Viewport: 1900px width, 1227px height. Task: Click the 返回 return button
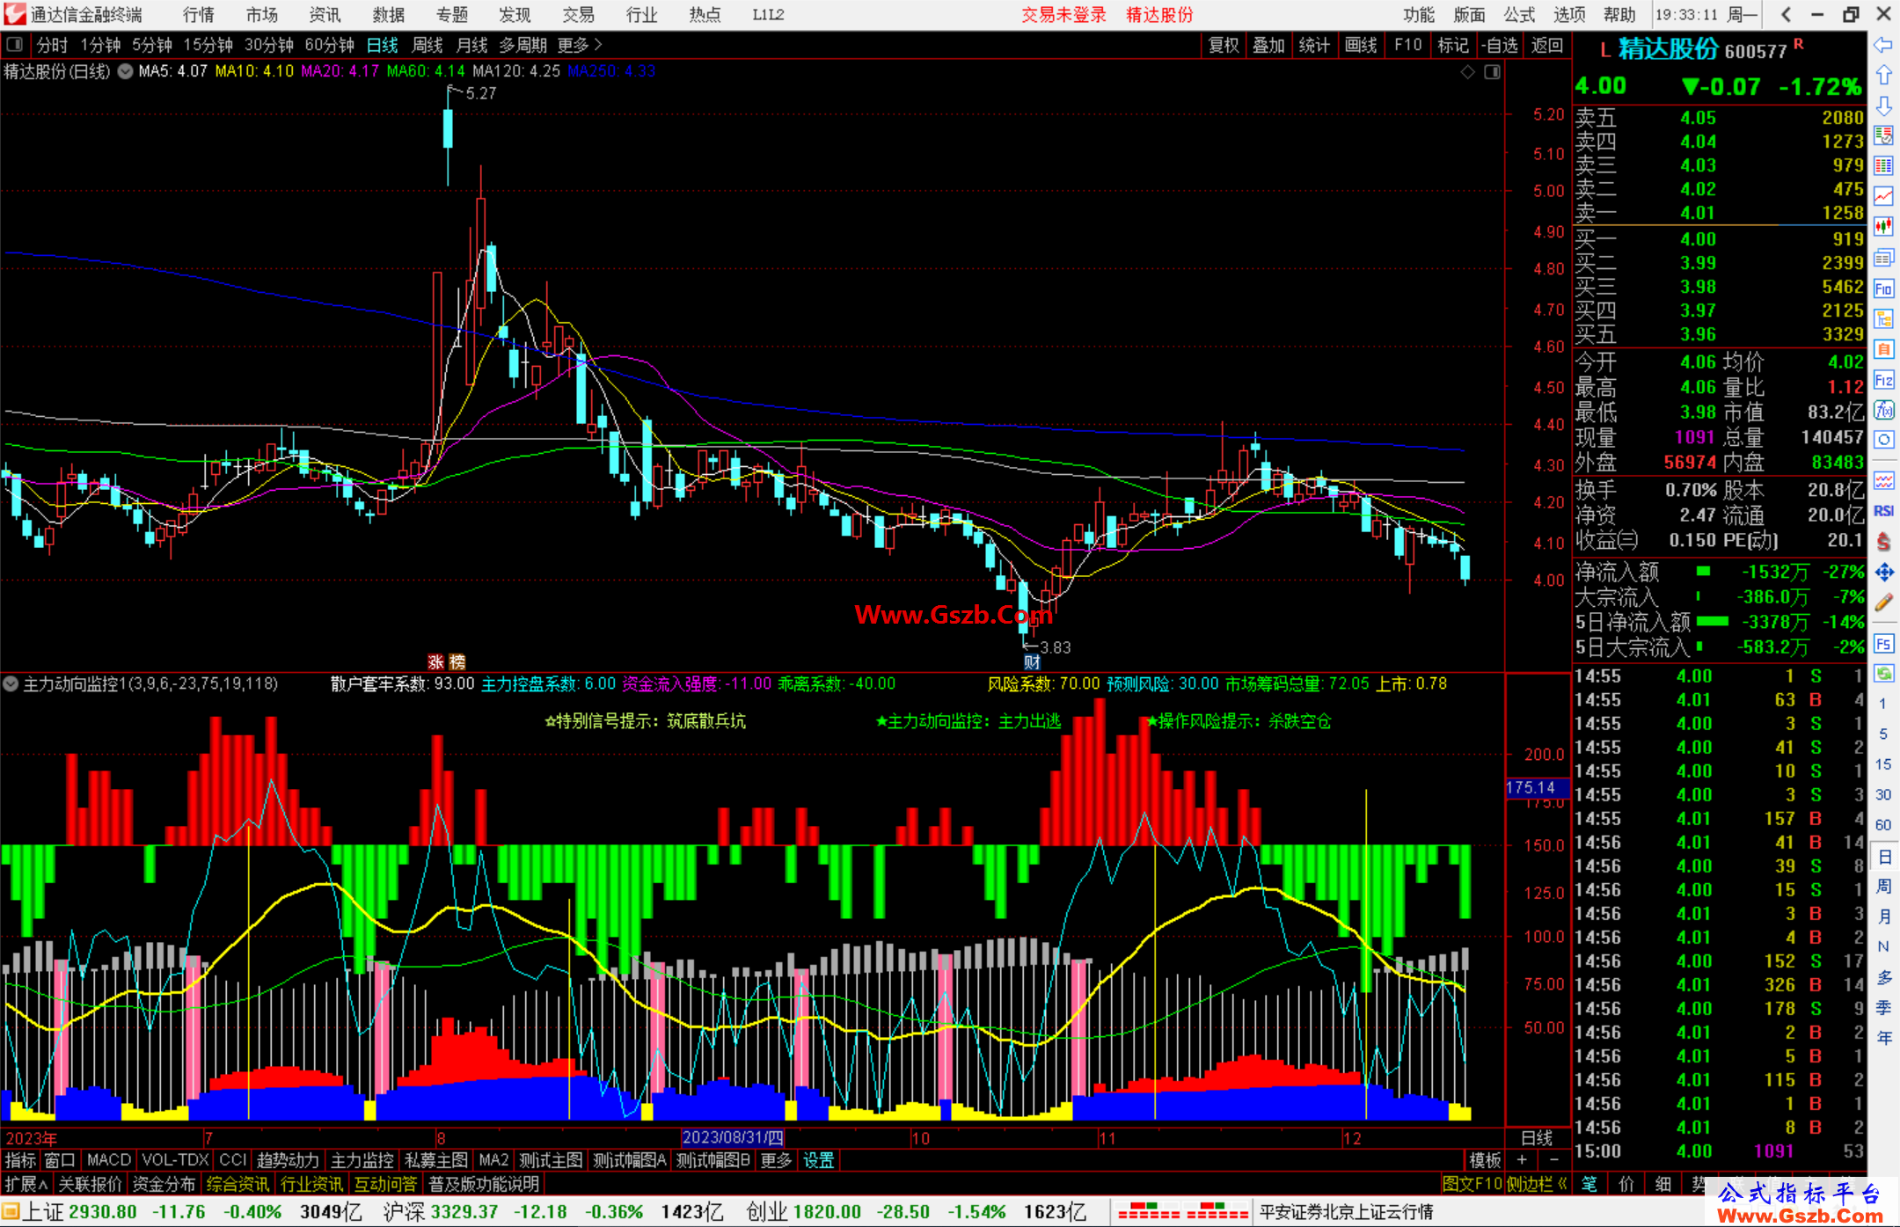pyautogui.click(x=1546, y=45)
